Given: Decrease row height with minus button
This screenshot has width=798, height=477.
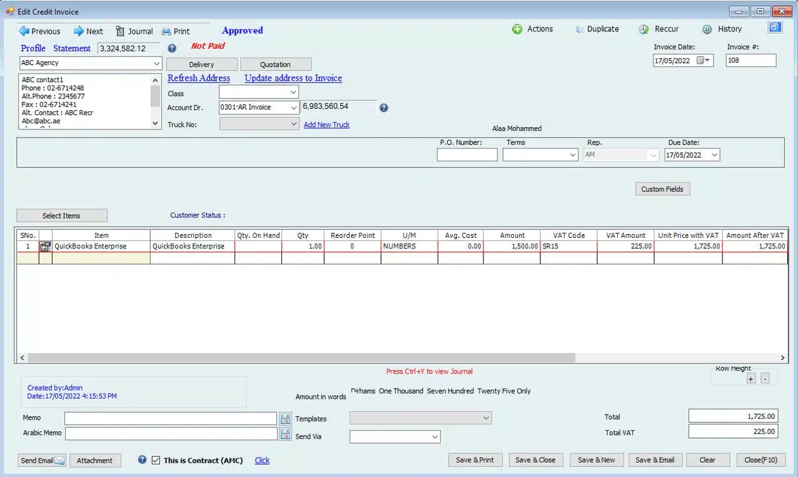Looking at the screenshot, I should tap(765, 378).
